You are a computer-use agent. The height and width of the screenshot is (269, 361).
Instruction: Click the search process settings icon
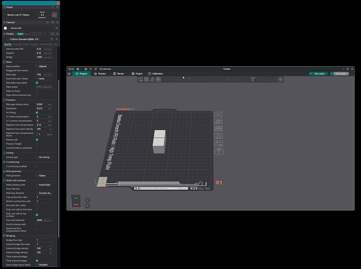57,39
